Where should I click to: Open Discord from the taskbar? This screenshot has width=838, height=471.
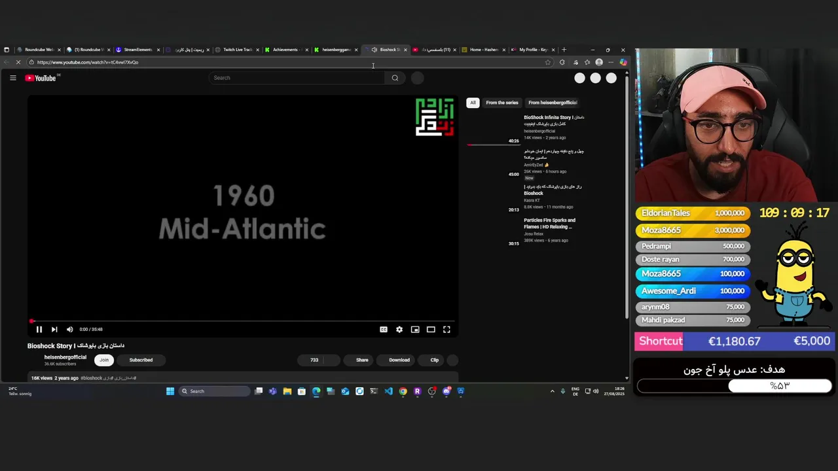[x=446, y=391]
